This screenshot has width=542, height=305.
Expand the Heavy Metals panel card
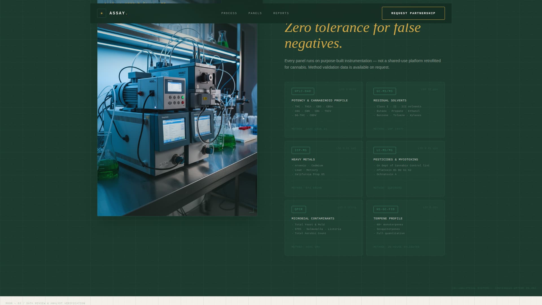tap(324, 169)
